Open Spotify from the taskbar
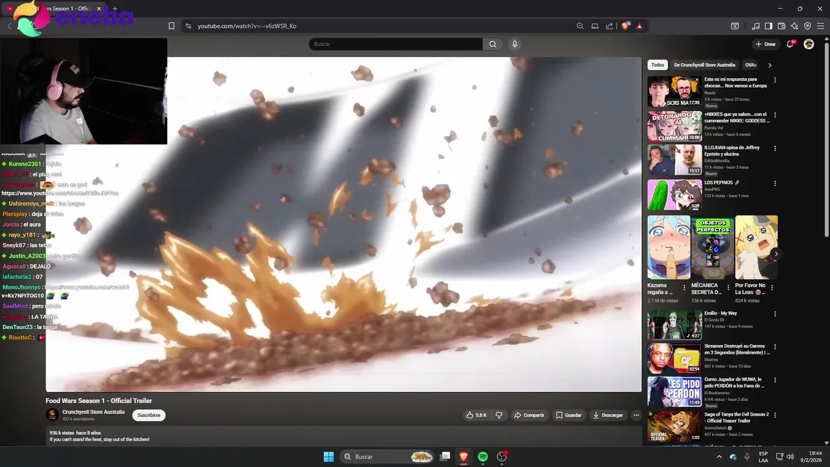 (x=482, y=457)
